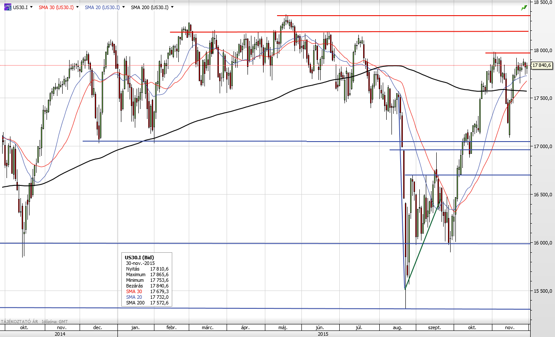
Task: Click the 16 500,0 price axis label
Action: coord(543,195)
